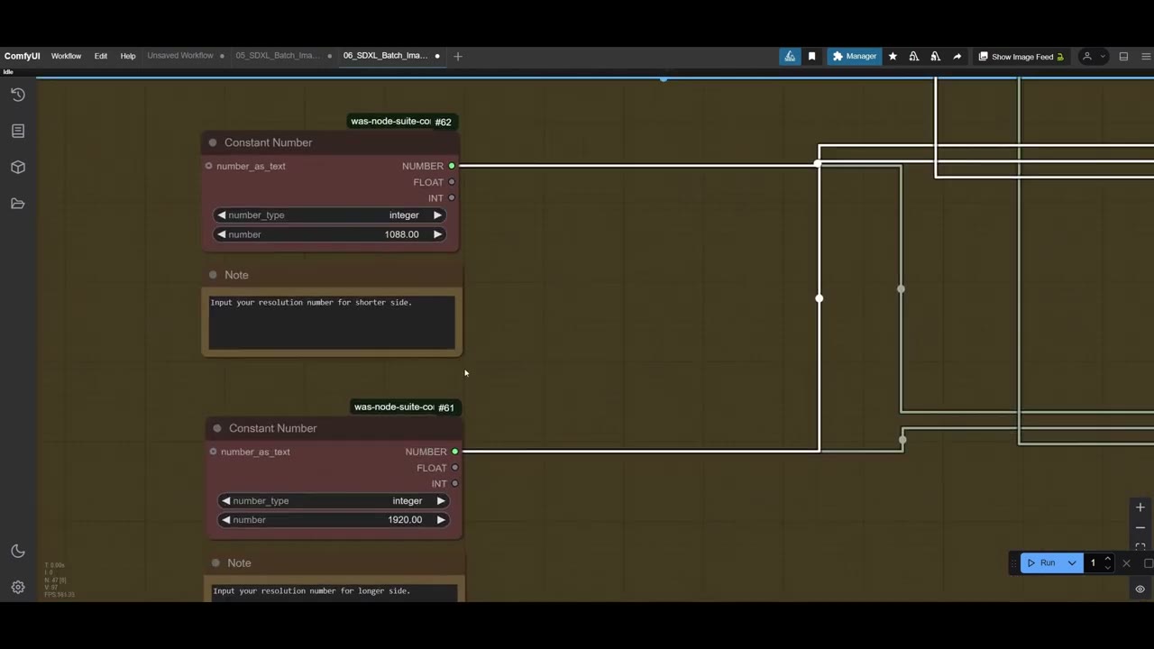Switch to Unsaved Workflow tab
Viewport: 1154px width, 649px height.
pos(180,56)
